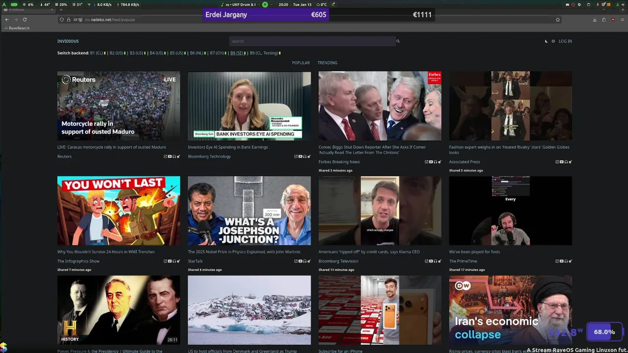Open the RaveSearch bookmark
The width and height of the screenshot is (628, 353).
tap(17, 28)
